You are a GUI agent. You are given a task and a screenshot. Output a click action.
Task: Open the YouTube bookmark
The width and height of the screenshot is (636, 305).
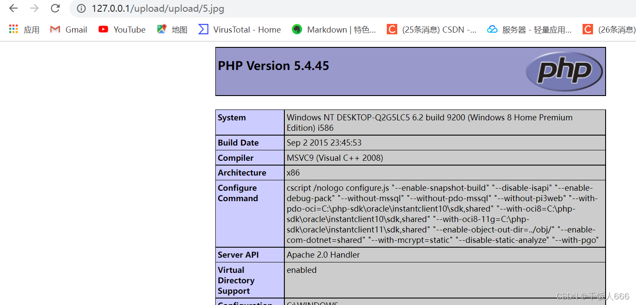pos(122,30)
